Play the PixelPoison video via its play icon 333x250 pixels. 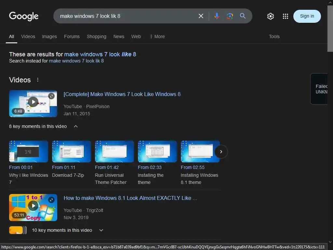click(x=33, y=102)
